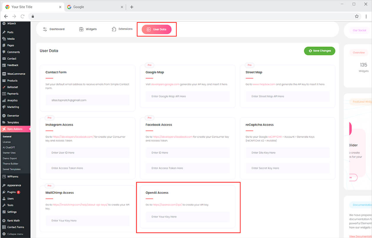This screenshot has height=238, width=372.
Task: Click the green Save Changes button
Action: (x=319, y=51)
